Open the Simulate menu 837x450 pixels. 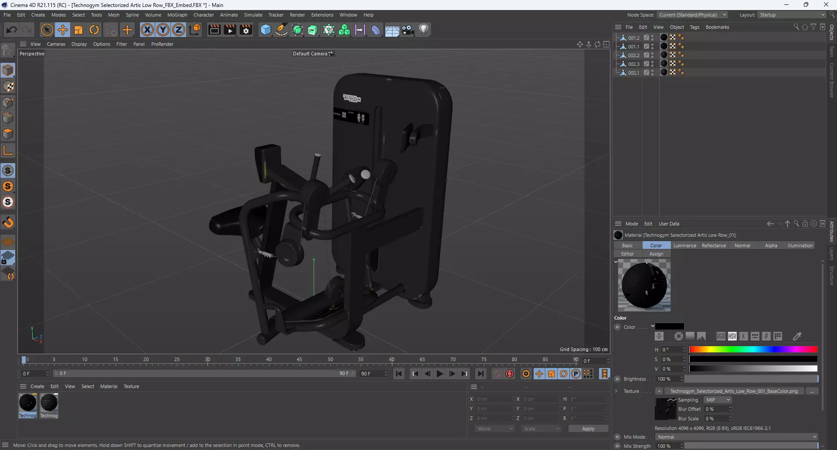253,15
